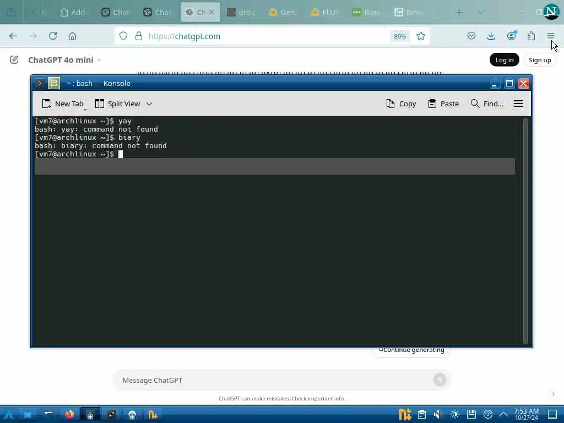Open the ChatGPT help question mark
Viewport: 564px width, 423px height.
point(553,394)
